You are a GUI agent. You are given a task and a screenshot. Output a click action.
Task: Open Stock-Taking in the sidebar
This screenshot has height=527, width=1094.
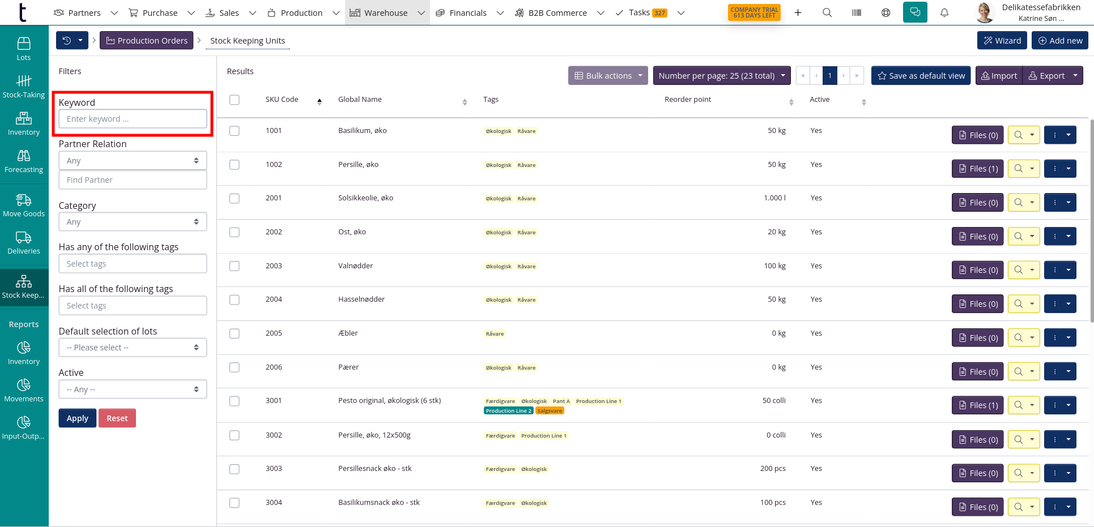tap(24, 87)
